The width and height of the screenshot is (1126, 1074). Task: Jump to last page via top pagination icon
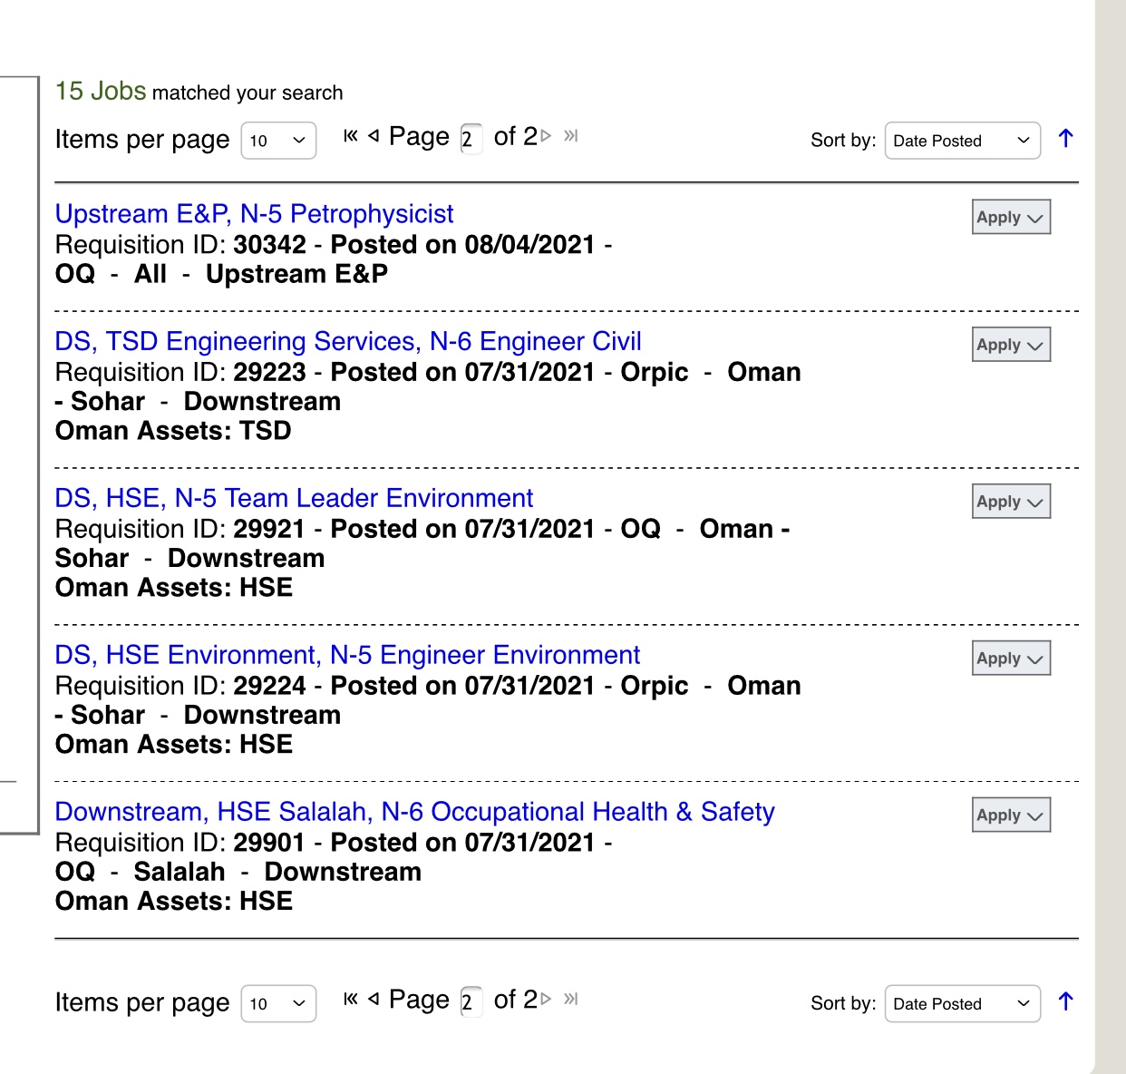click(x=570, y=136)
